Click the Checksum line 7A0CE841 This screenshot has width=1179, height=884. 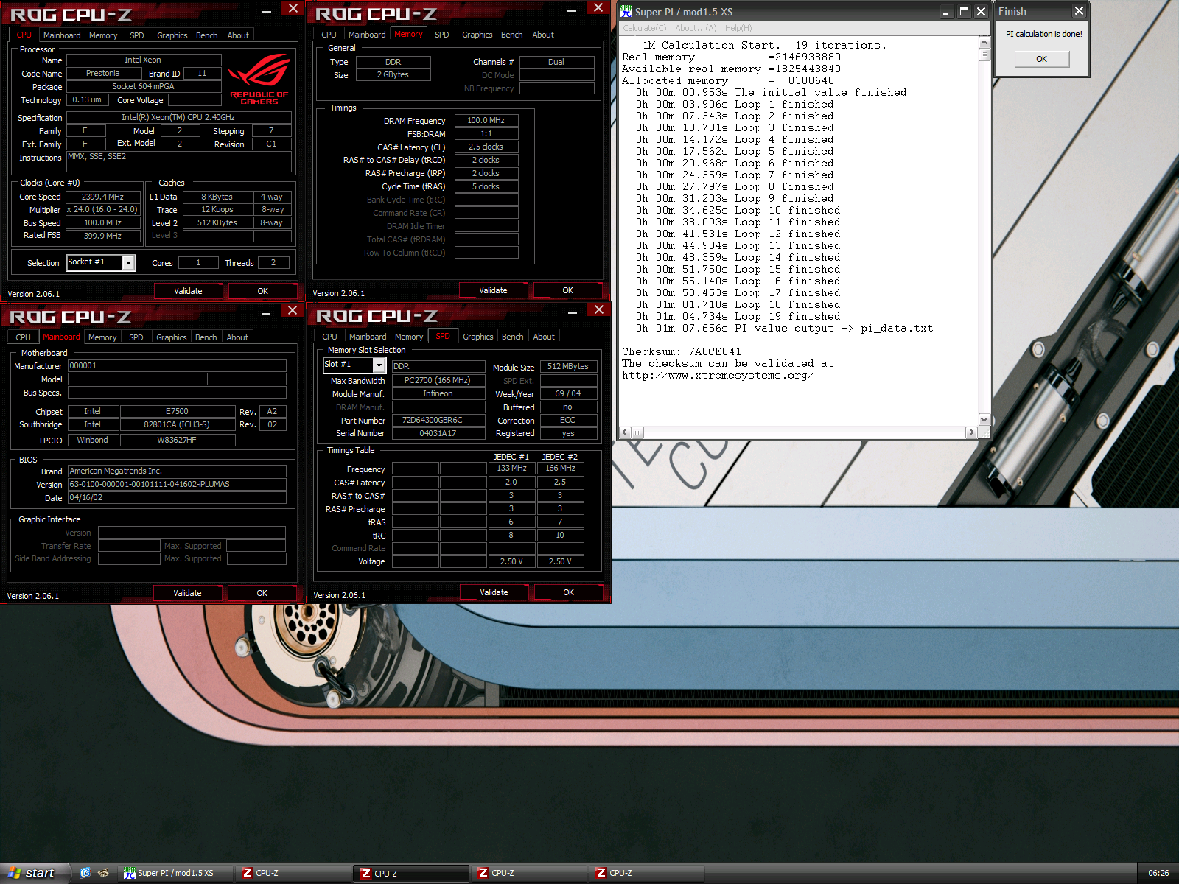pyautogui.click(x=682, y=352)
